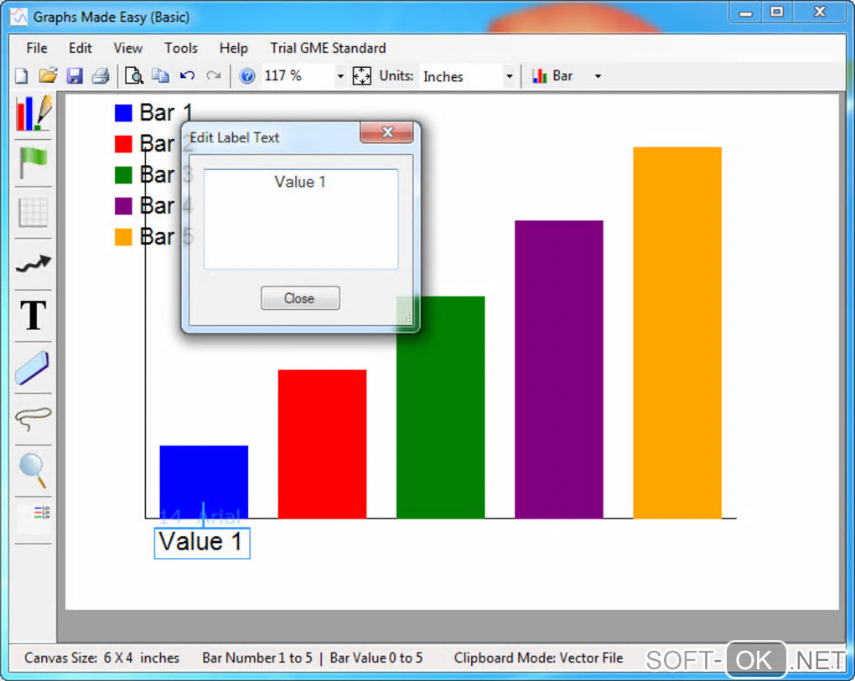Save the graph with the floppy disk icon
This screenshot has height=681, width=855.
pos(75,75)
